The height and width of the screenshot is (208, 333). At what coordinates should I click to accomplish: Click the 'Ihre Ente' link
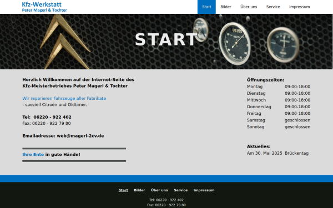33,155
